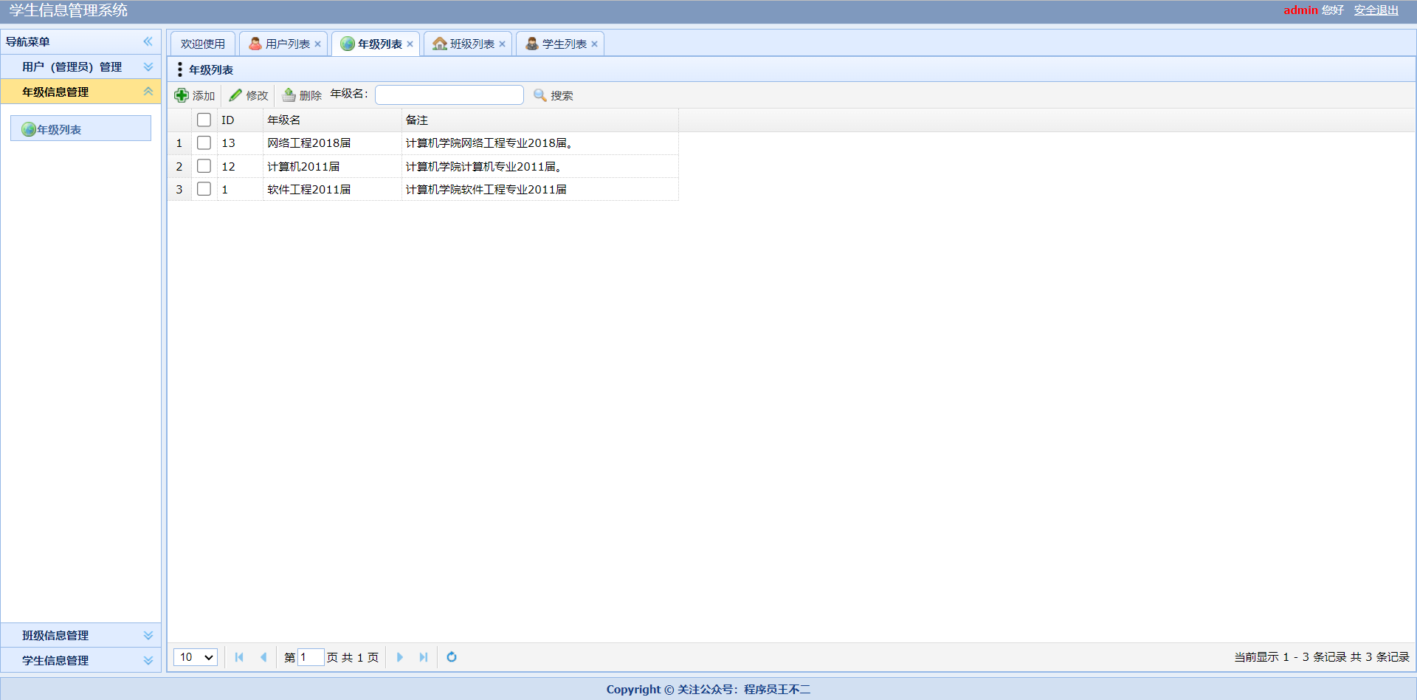Collapse the navigation menu panel
Image resolution: width=1417 pixels, height=700 pixels.
coord(148,41)
